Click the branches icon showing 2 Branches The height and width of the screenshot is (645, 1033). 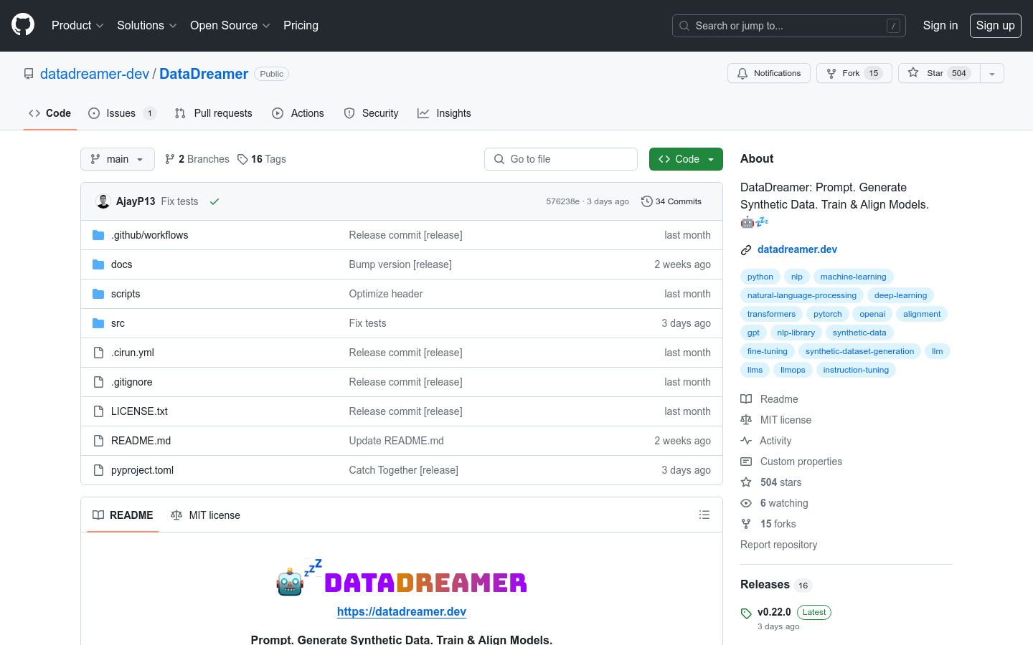[x=170, y=159]
